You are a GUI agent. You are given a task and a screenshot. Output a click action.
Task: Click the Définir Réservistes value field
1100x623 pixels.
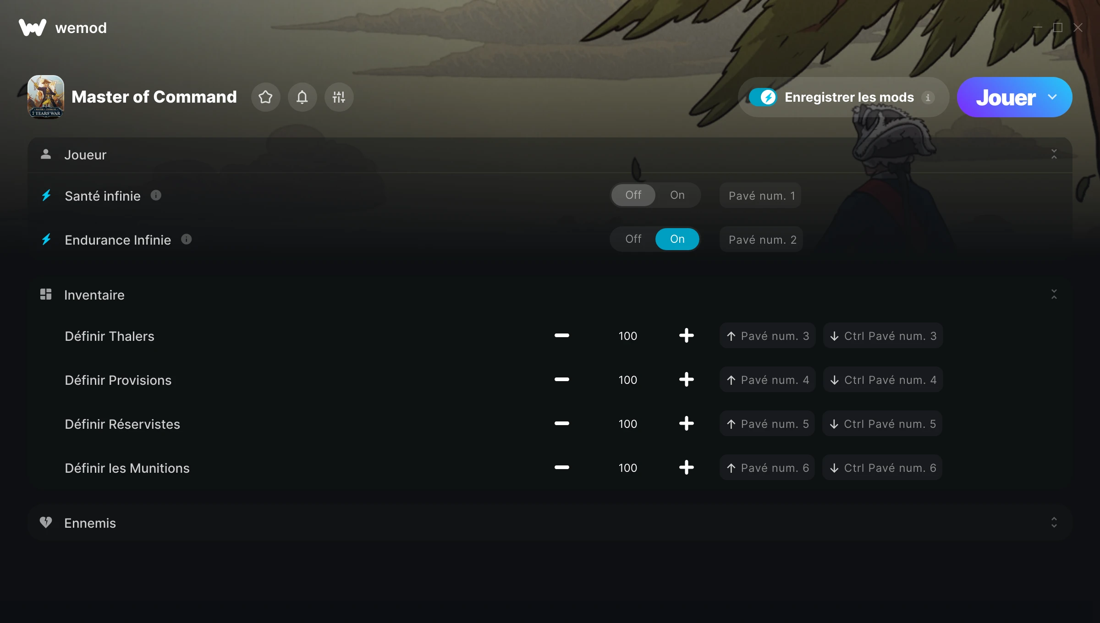pos(627,424)
